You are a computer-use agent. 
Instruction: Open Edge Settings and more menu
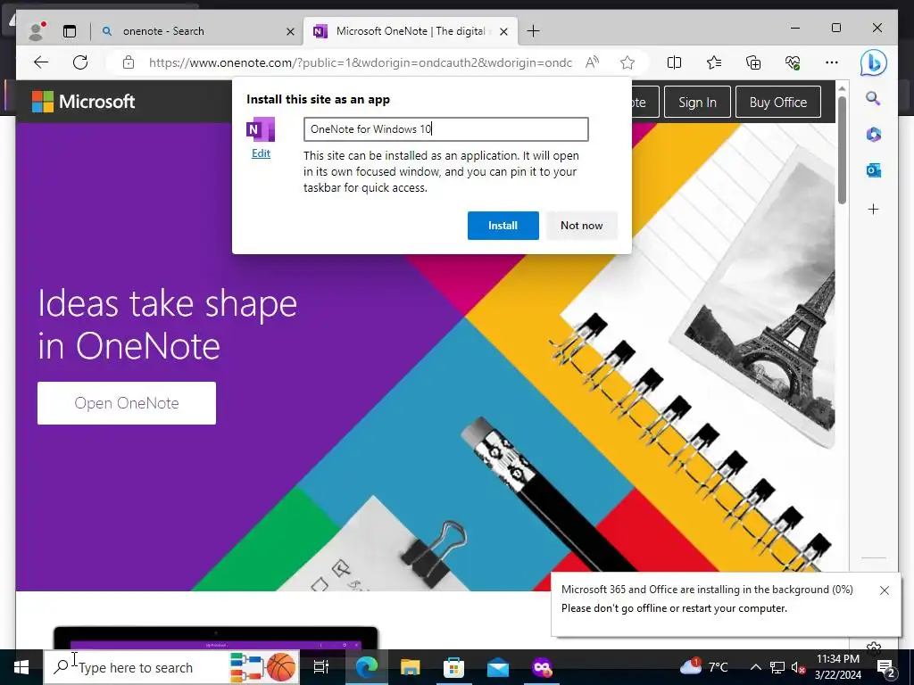tap(832, 62)
